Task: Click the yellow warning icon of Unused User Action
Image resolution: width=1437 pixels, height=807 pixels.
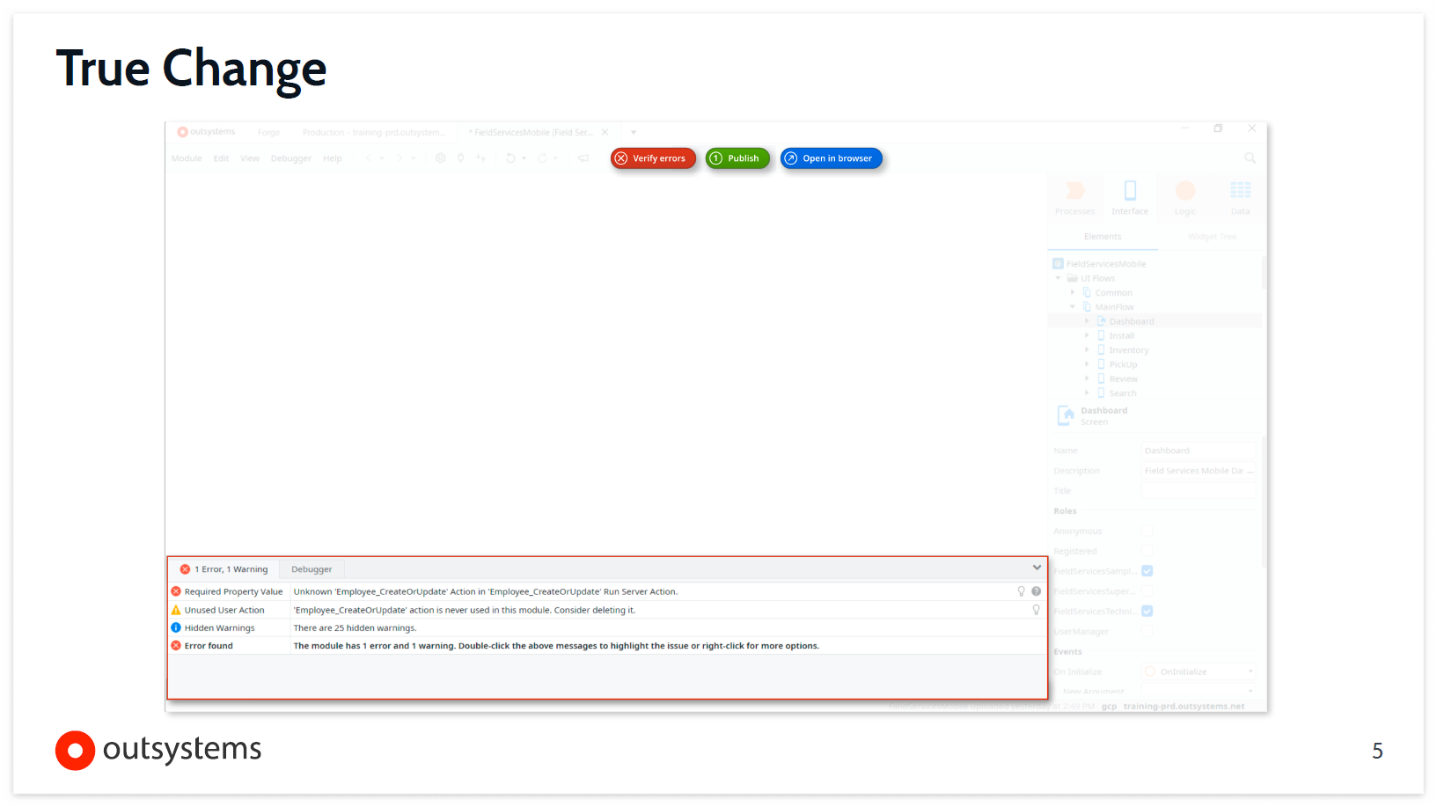Action: click(x=176, y=610)
